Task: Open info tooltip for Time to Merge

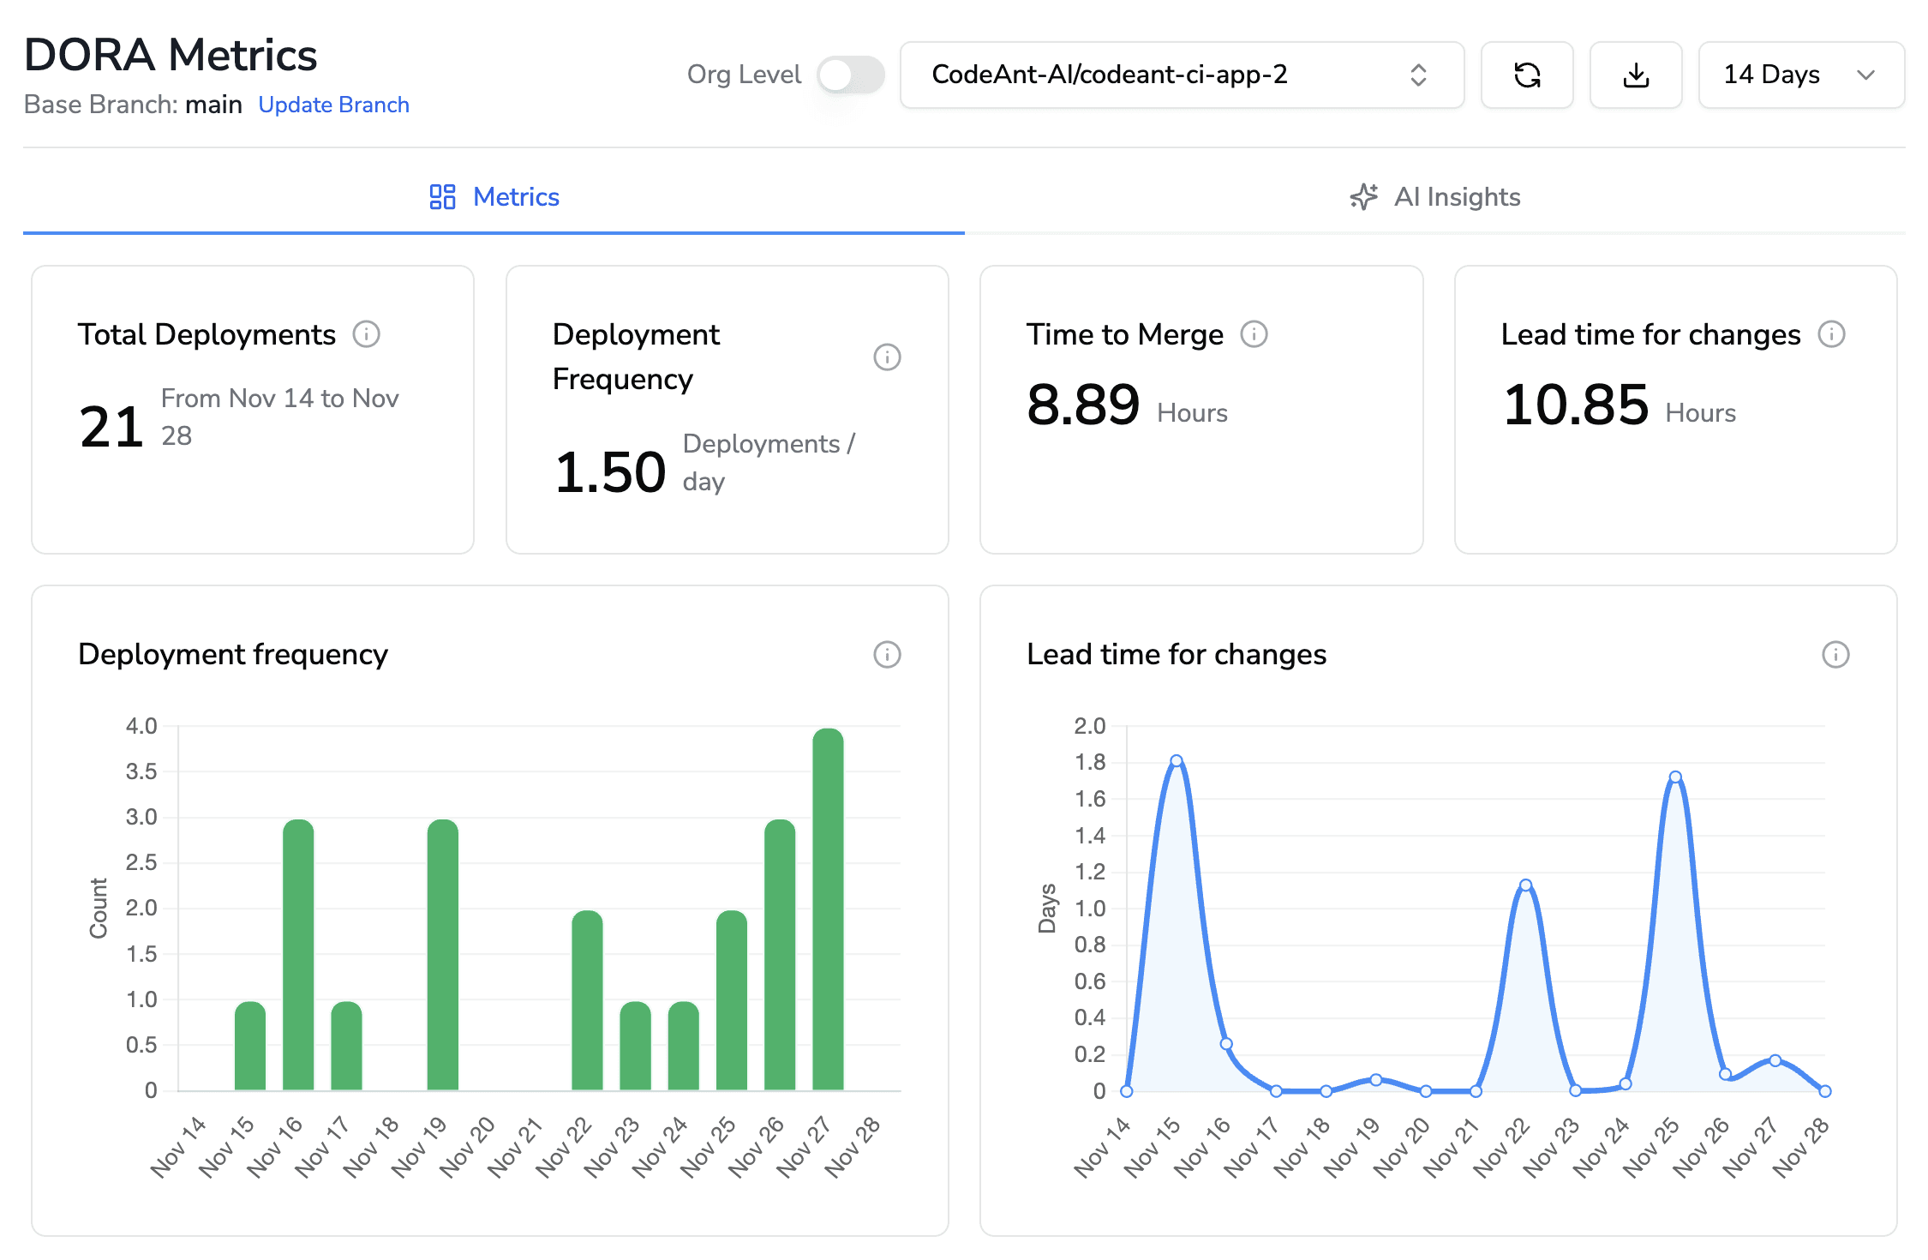Action: (1254, 334)
